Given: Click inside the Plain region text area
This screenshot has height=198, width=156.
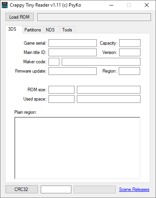Looking at the screenshot, I should 77,148.
